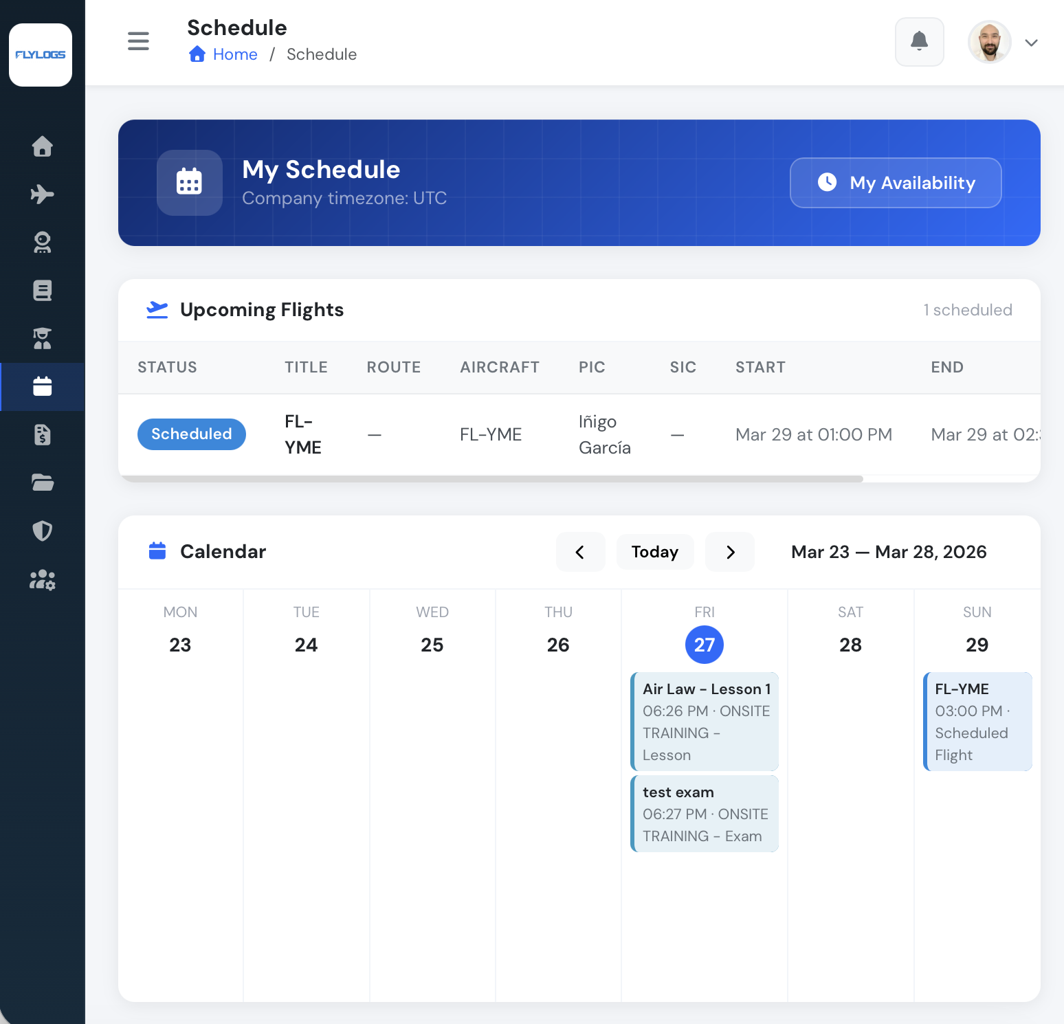
Task: Open the test exam calendar event
Action: [705, 814]
